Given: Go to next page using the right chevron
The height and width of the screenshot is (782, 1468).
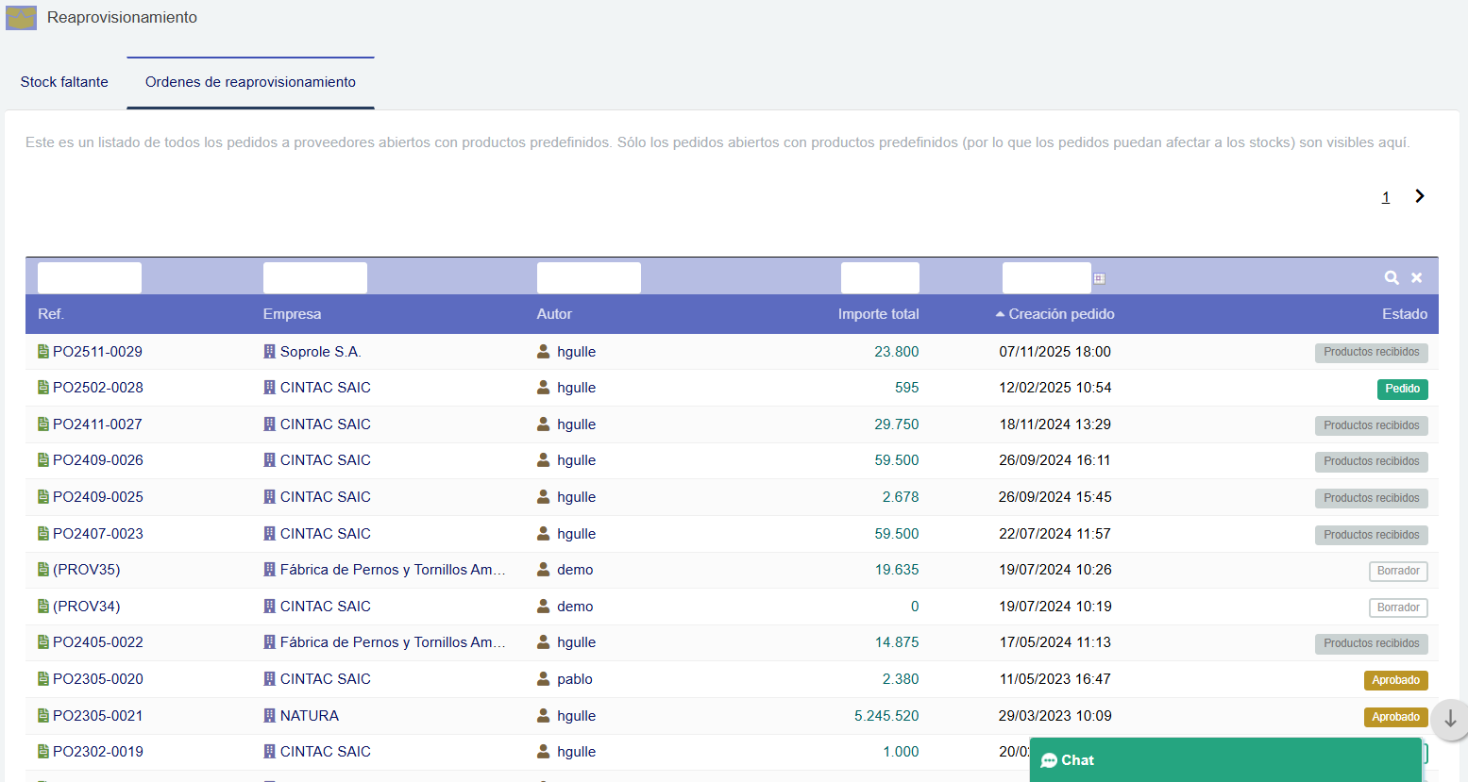Looking at the screenshot, I should tap(1419, 196).
